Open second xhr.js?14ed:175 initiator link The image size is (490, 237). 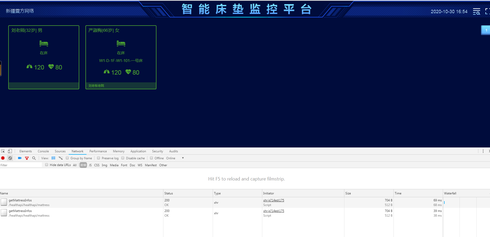click(x=274, y=211)
